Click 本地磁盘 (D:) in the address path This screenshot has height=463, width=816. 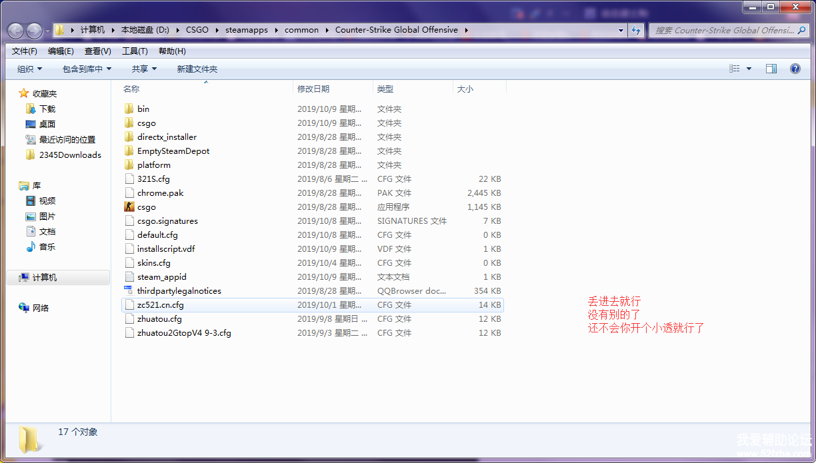pos(145,30)
